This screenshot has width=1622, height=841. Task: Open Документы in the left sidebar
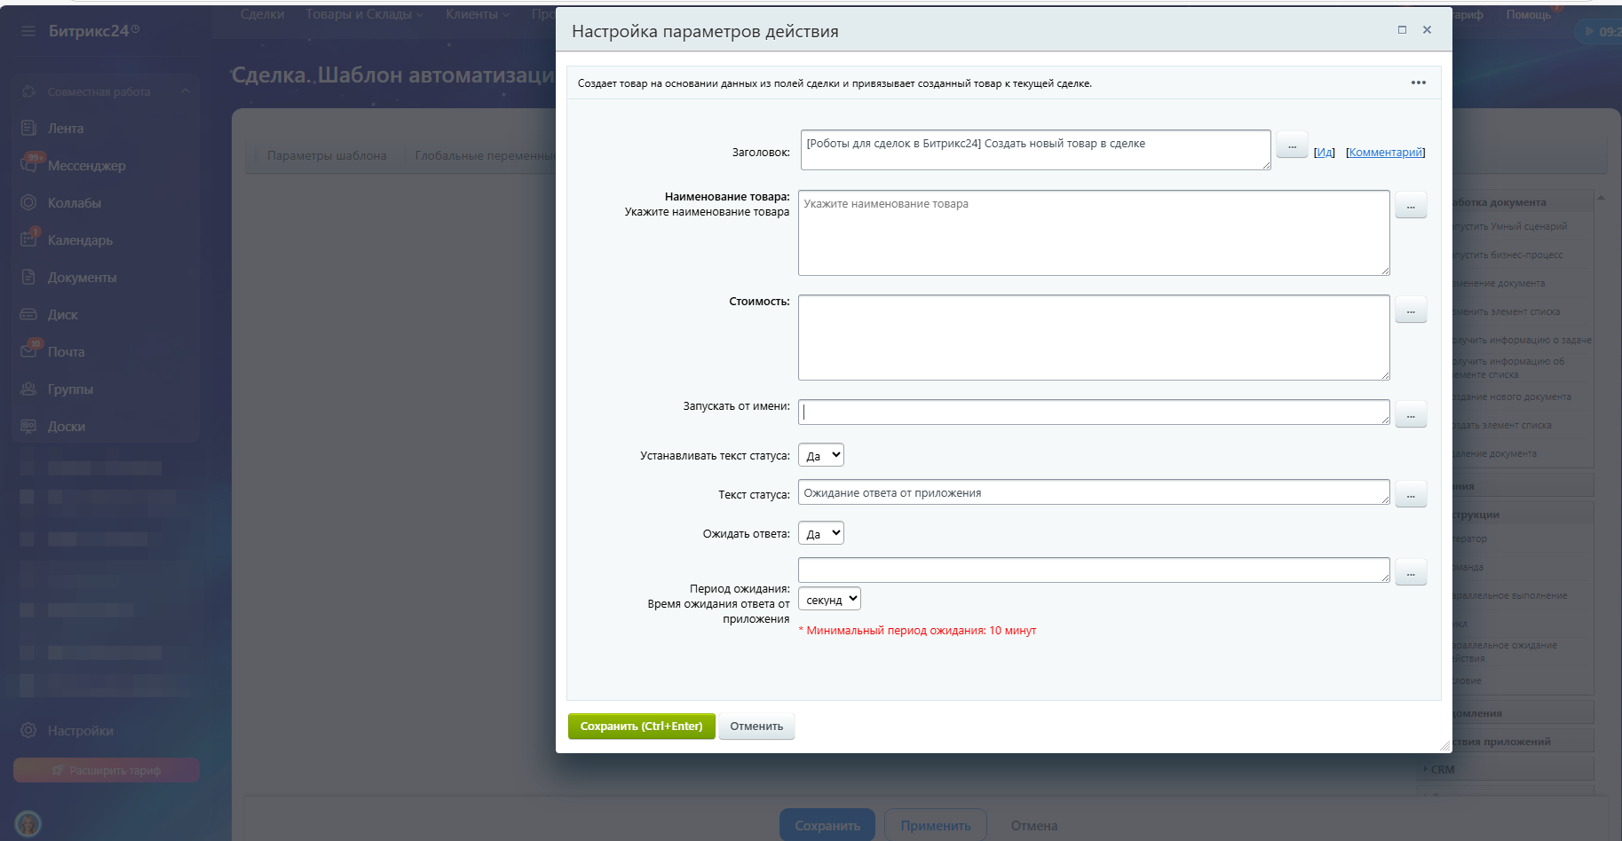pos(82,278)
